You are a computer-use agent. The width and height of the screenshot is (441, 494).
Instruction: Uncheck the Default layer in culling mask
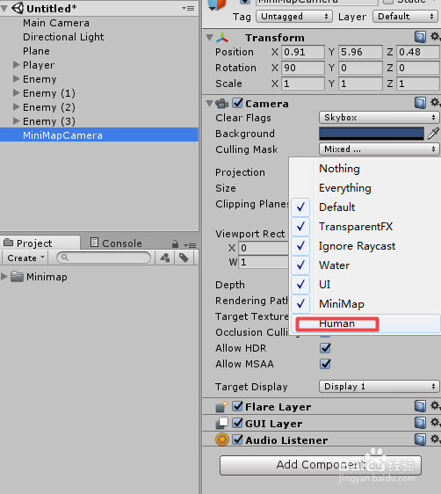pyautogui.click(x=365, y=207)
